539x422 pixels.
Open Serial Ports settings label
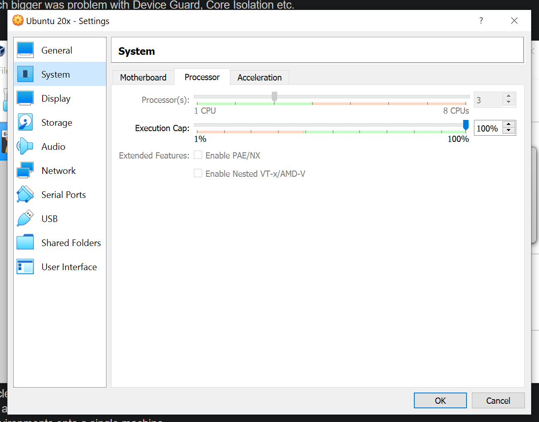tap(64, 195)
